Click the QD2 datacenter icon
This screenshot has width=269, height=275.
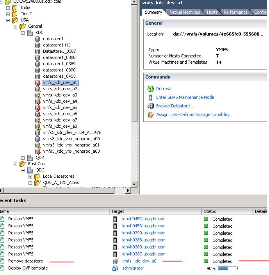click(30, 158)
